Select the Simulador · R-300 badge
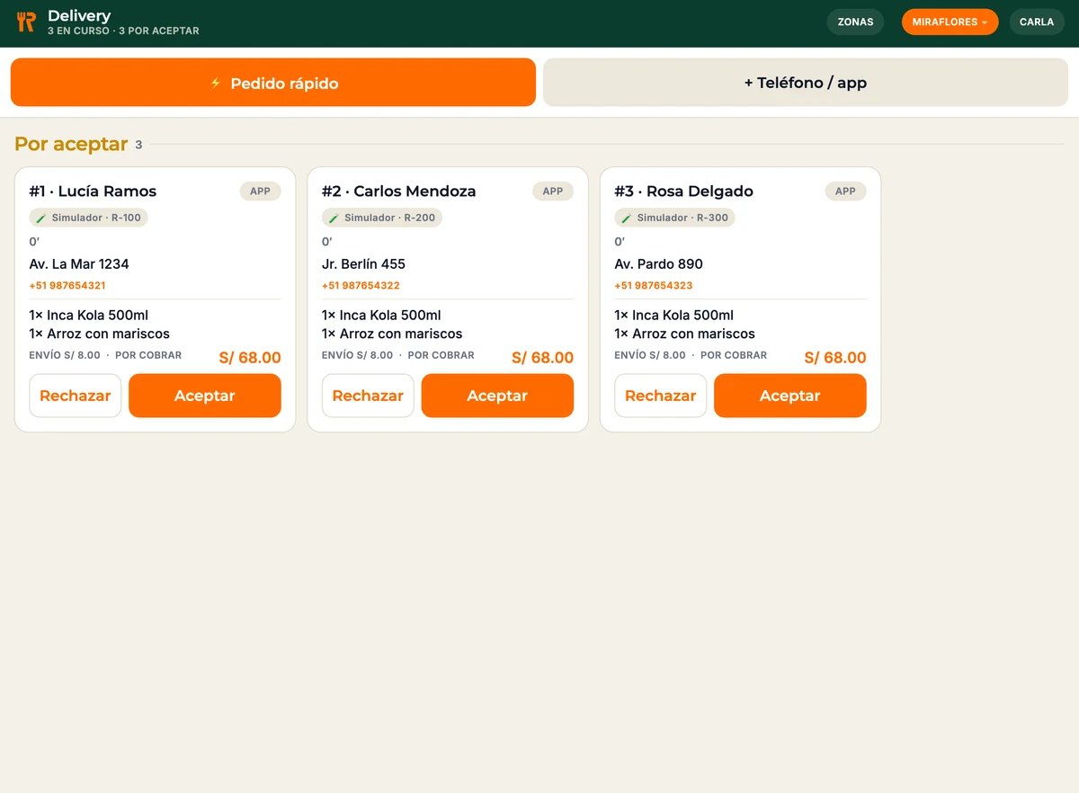 675,218
